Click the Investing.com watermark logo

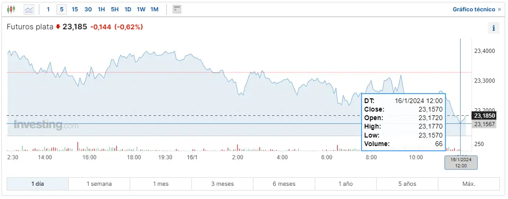pos(46,125)
